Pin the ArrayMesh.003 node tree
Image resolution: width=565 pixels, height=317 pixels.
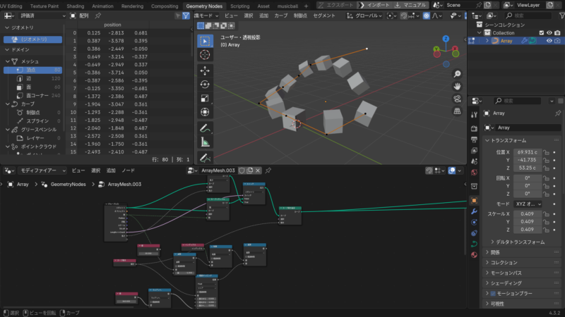click(x=268, y=170)
